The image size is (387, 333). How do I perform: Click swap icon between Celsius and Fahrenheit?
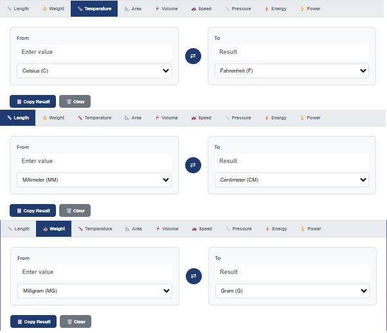click(193, 56)
